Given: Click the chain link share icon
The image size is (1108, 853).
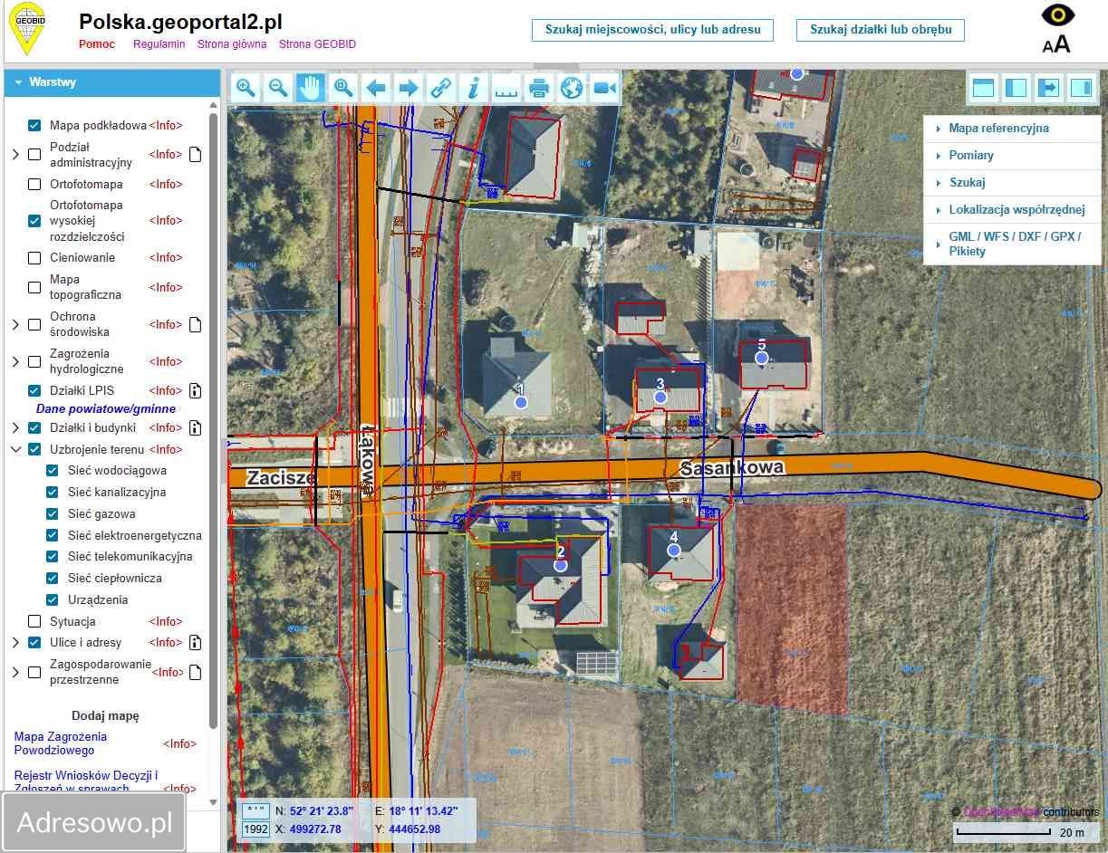Looking at the screenshot, I should (x=441, y=88).
